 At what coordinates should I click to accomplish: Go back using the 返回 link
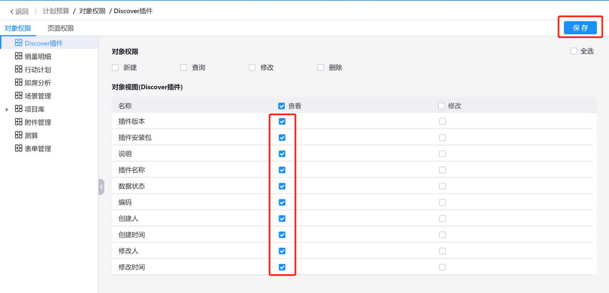coord(19,11)
